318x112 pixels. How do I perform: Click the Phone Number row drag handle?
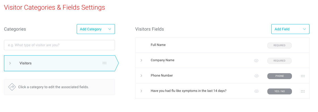[x=303, y=76]
